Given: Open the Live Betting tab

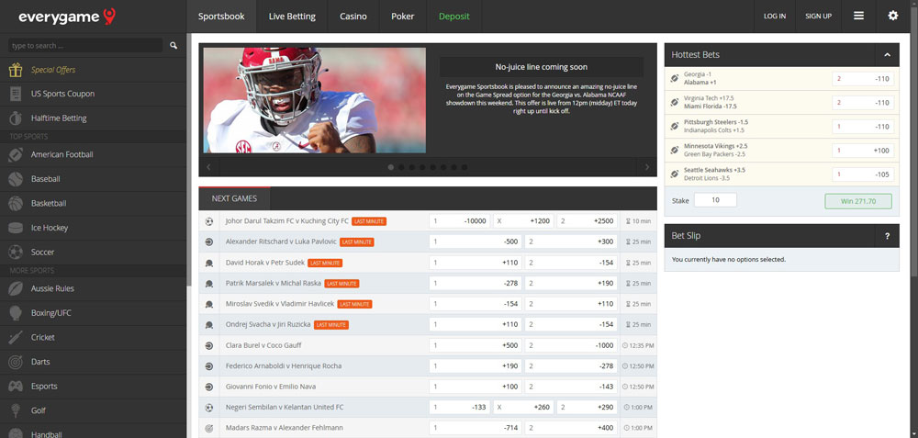Looking at the screenshot, I should coord(292,17).
